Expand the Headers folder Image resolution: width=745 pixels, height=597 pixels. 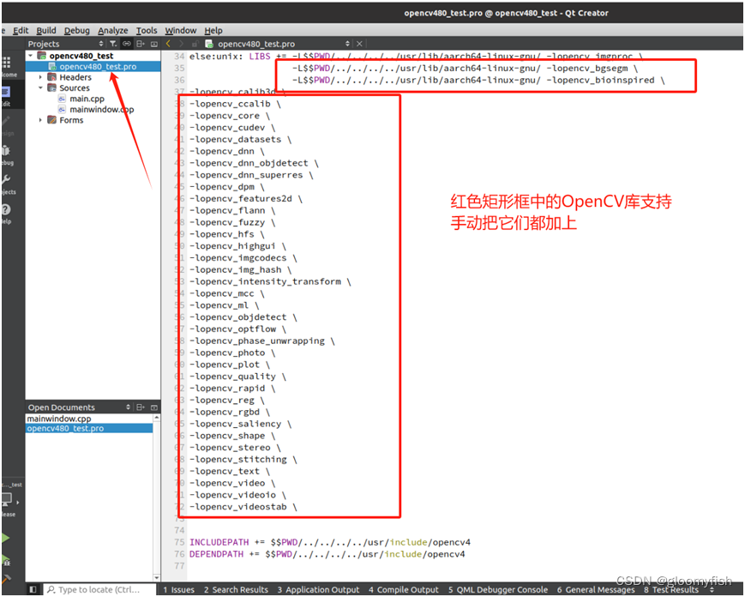coord(40,76)
